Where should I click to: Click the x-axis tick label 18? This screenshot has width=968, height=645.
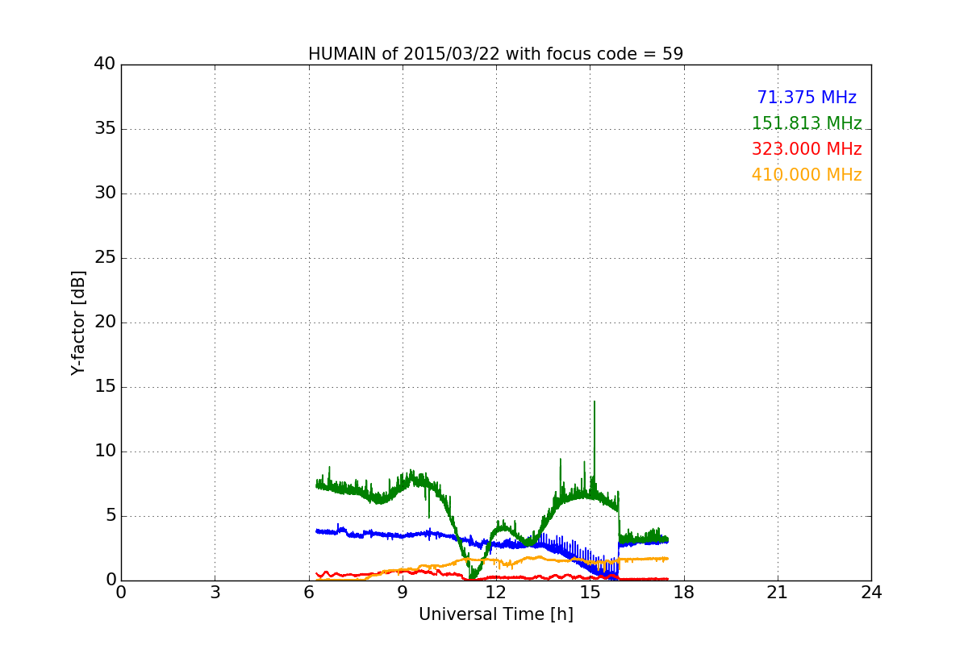pos(684,593)
